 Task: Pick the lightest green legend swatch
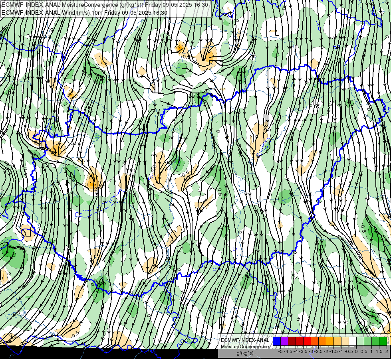click(x=360, y=341)
